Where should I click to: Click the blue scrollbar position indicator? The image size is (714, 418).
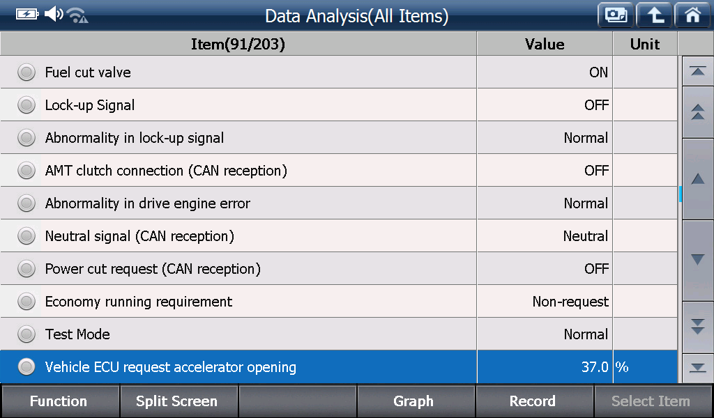681,194
